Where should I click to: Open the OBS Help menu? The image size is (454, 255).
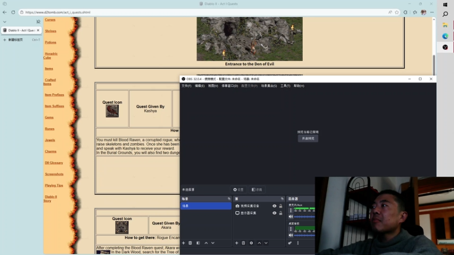(299, 86)
